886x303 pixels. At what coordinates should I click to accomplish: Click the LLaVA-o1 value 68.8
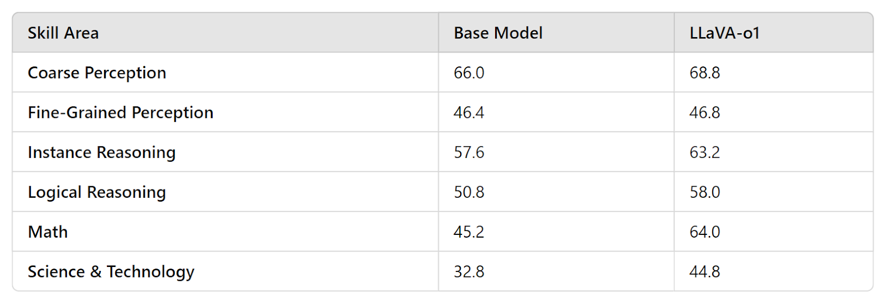tap(705, 73)
